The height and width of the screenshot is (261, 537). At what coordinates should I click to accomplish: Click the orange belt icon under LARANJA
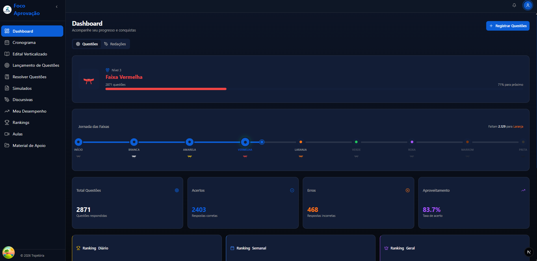[301, 156]
